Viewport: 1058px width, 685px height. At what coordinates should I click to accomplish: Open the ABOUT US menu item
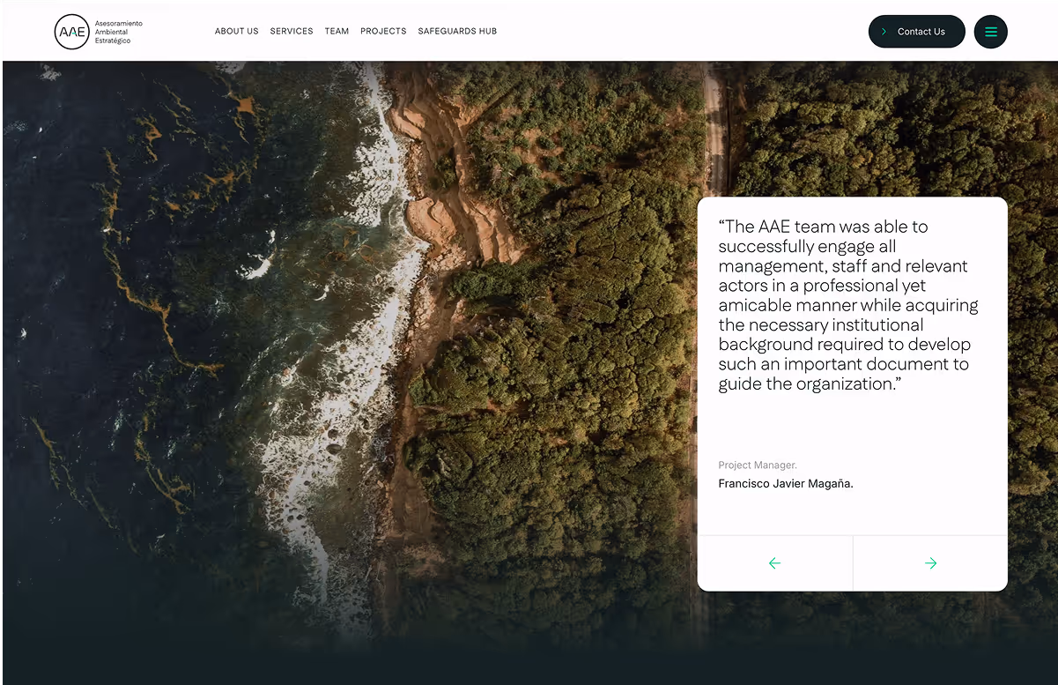(237, 32)
